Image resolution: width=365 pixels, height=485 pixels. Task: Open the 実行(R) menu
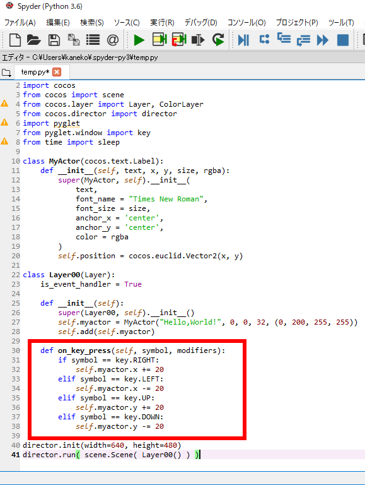[162, 23]
